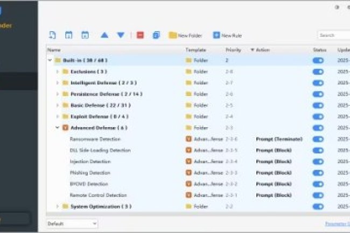Screen dimensions: 350x233
Task: Click the red delete icon
Action: [140, 35]
